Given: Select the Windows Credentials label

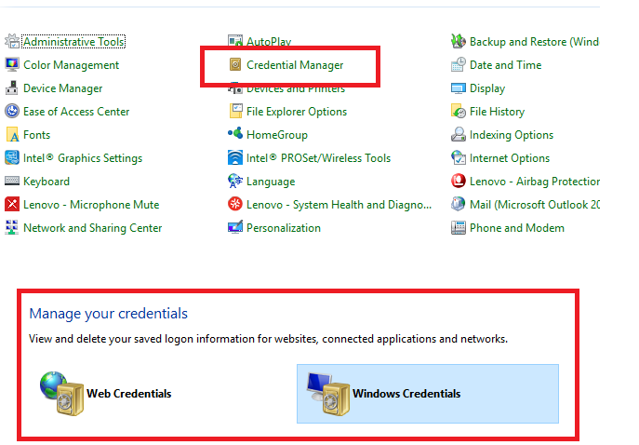Looking at the screenshot, I should [x=406, y=393].
